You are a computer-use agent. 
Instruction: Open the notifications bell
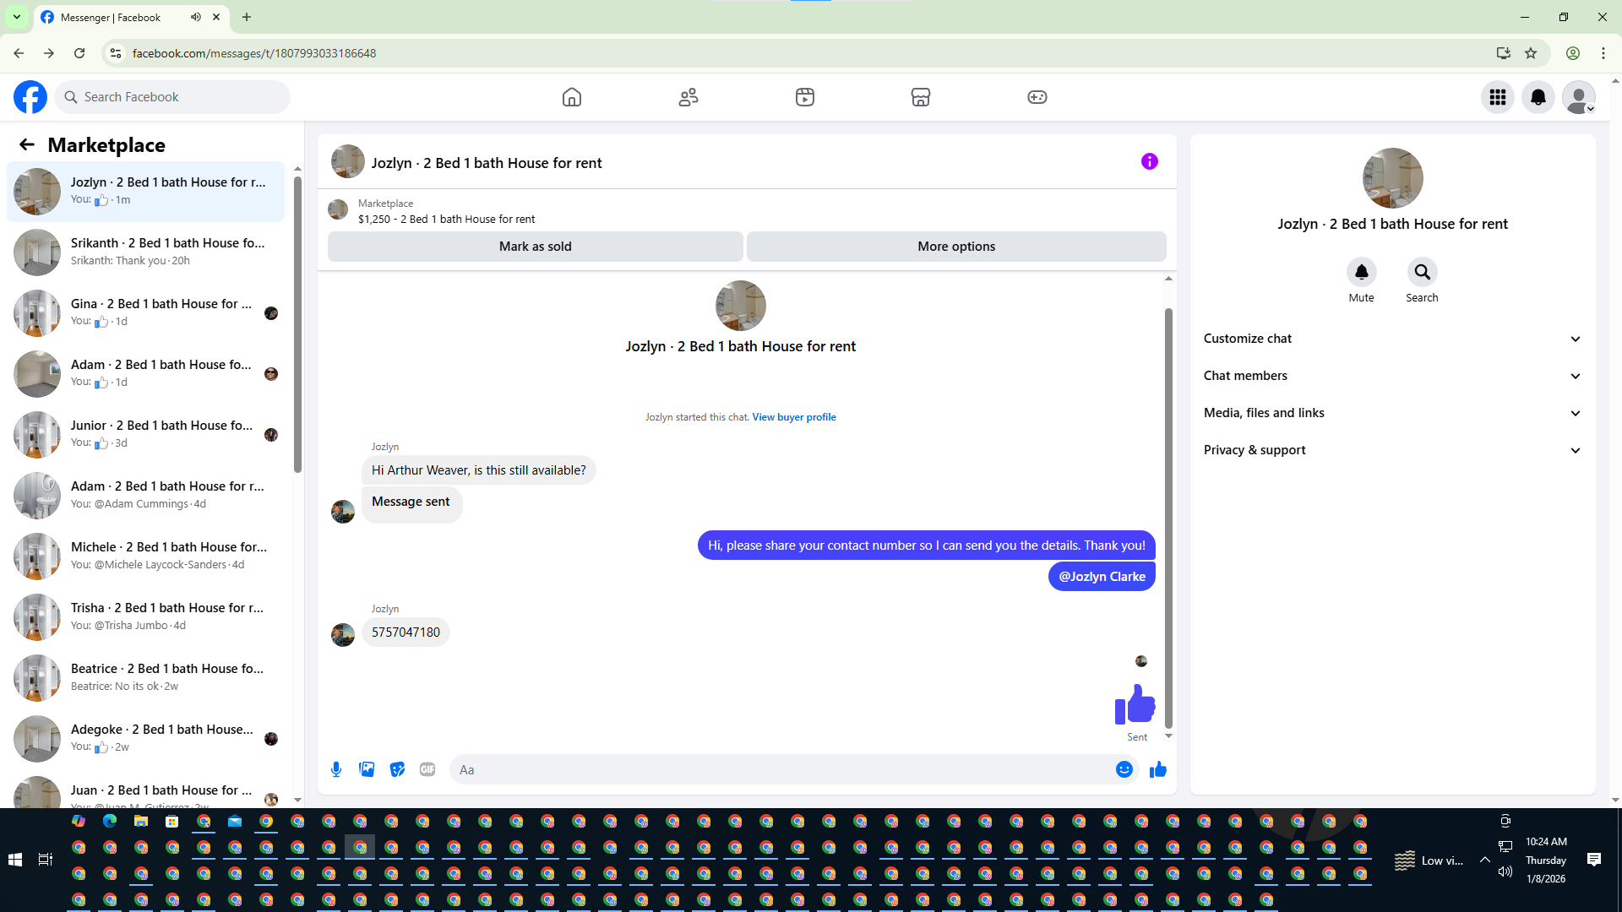[x=1538, y=97]
